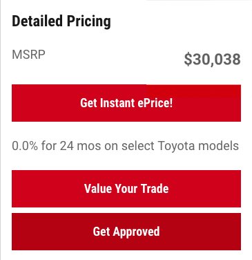Click the Get Instant ePrice! button

pos(126,103)
